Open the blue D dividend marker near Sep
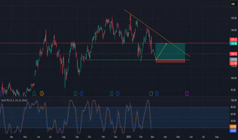Image resolution: width=238 pixels, height=140 pixels. (81, 93)
